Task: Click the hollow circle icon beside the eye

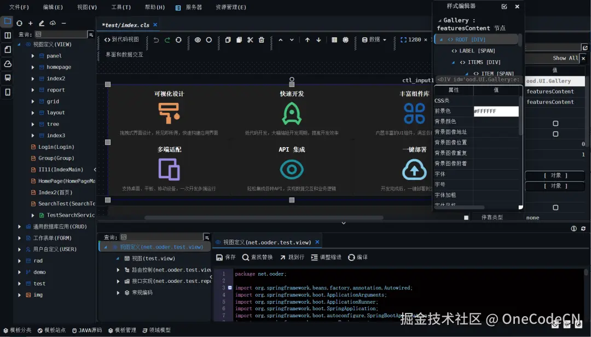Action: 209,40
